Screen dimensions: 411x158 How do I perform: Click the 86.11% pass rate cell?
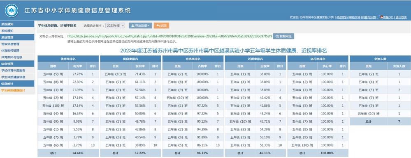click(202, 145)
